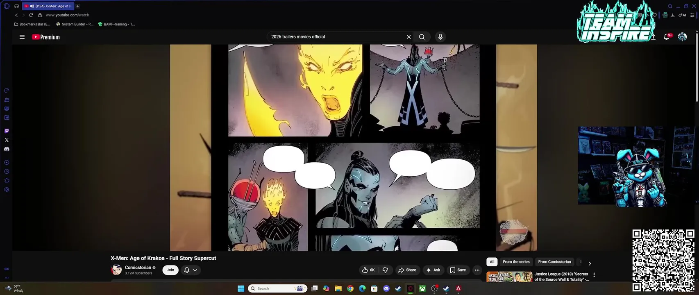Open options for Justice League video
The width and height of the screenshot is (699, 295).
594,275
